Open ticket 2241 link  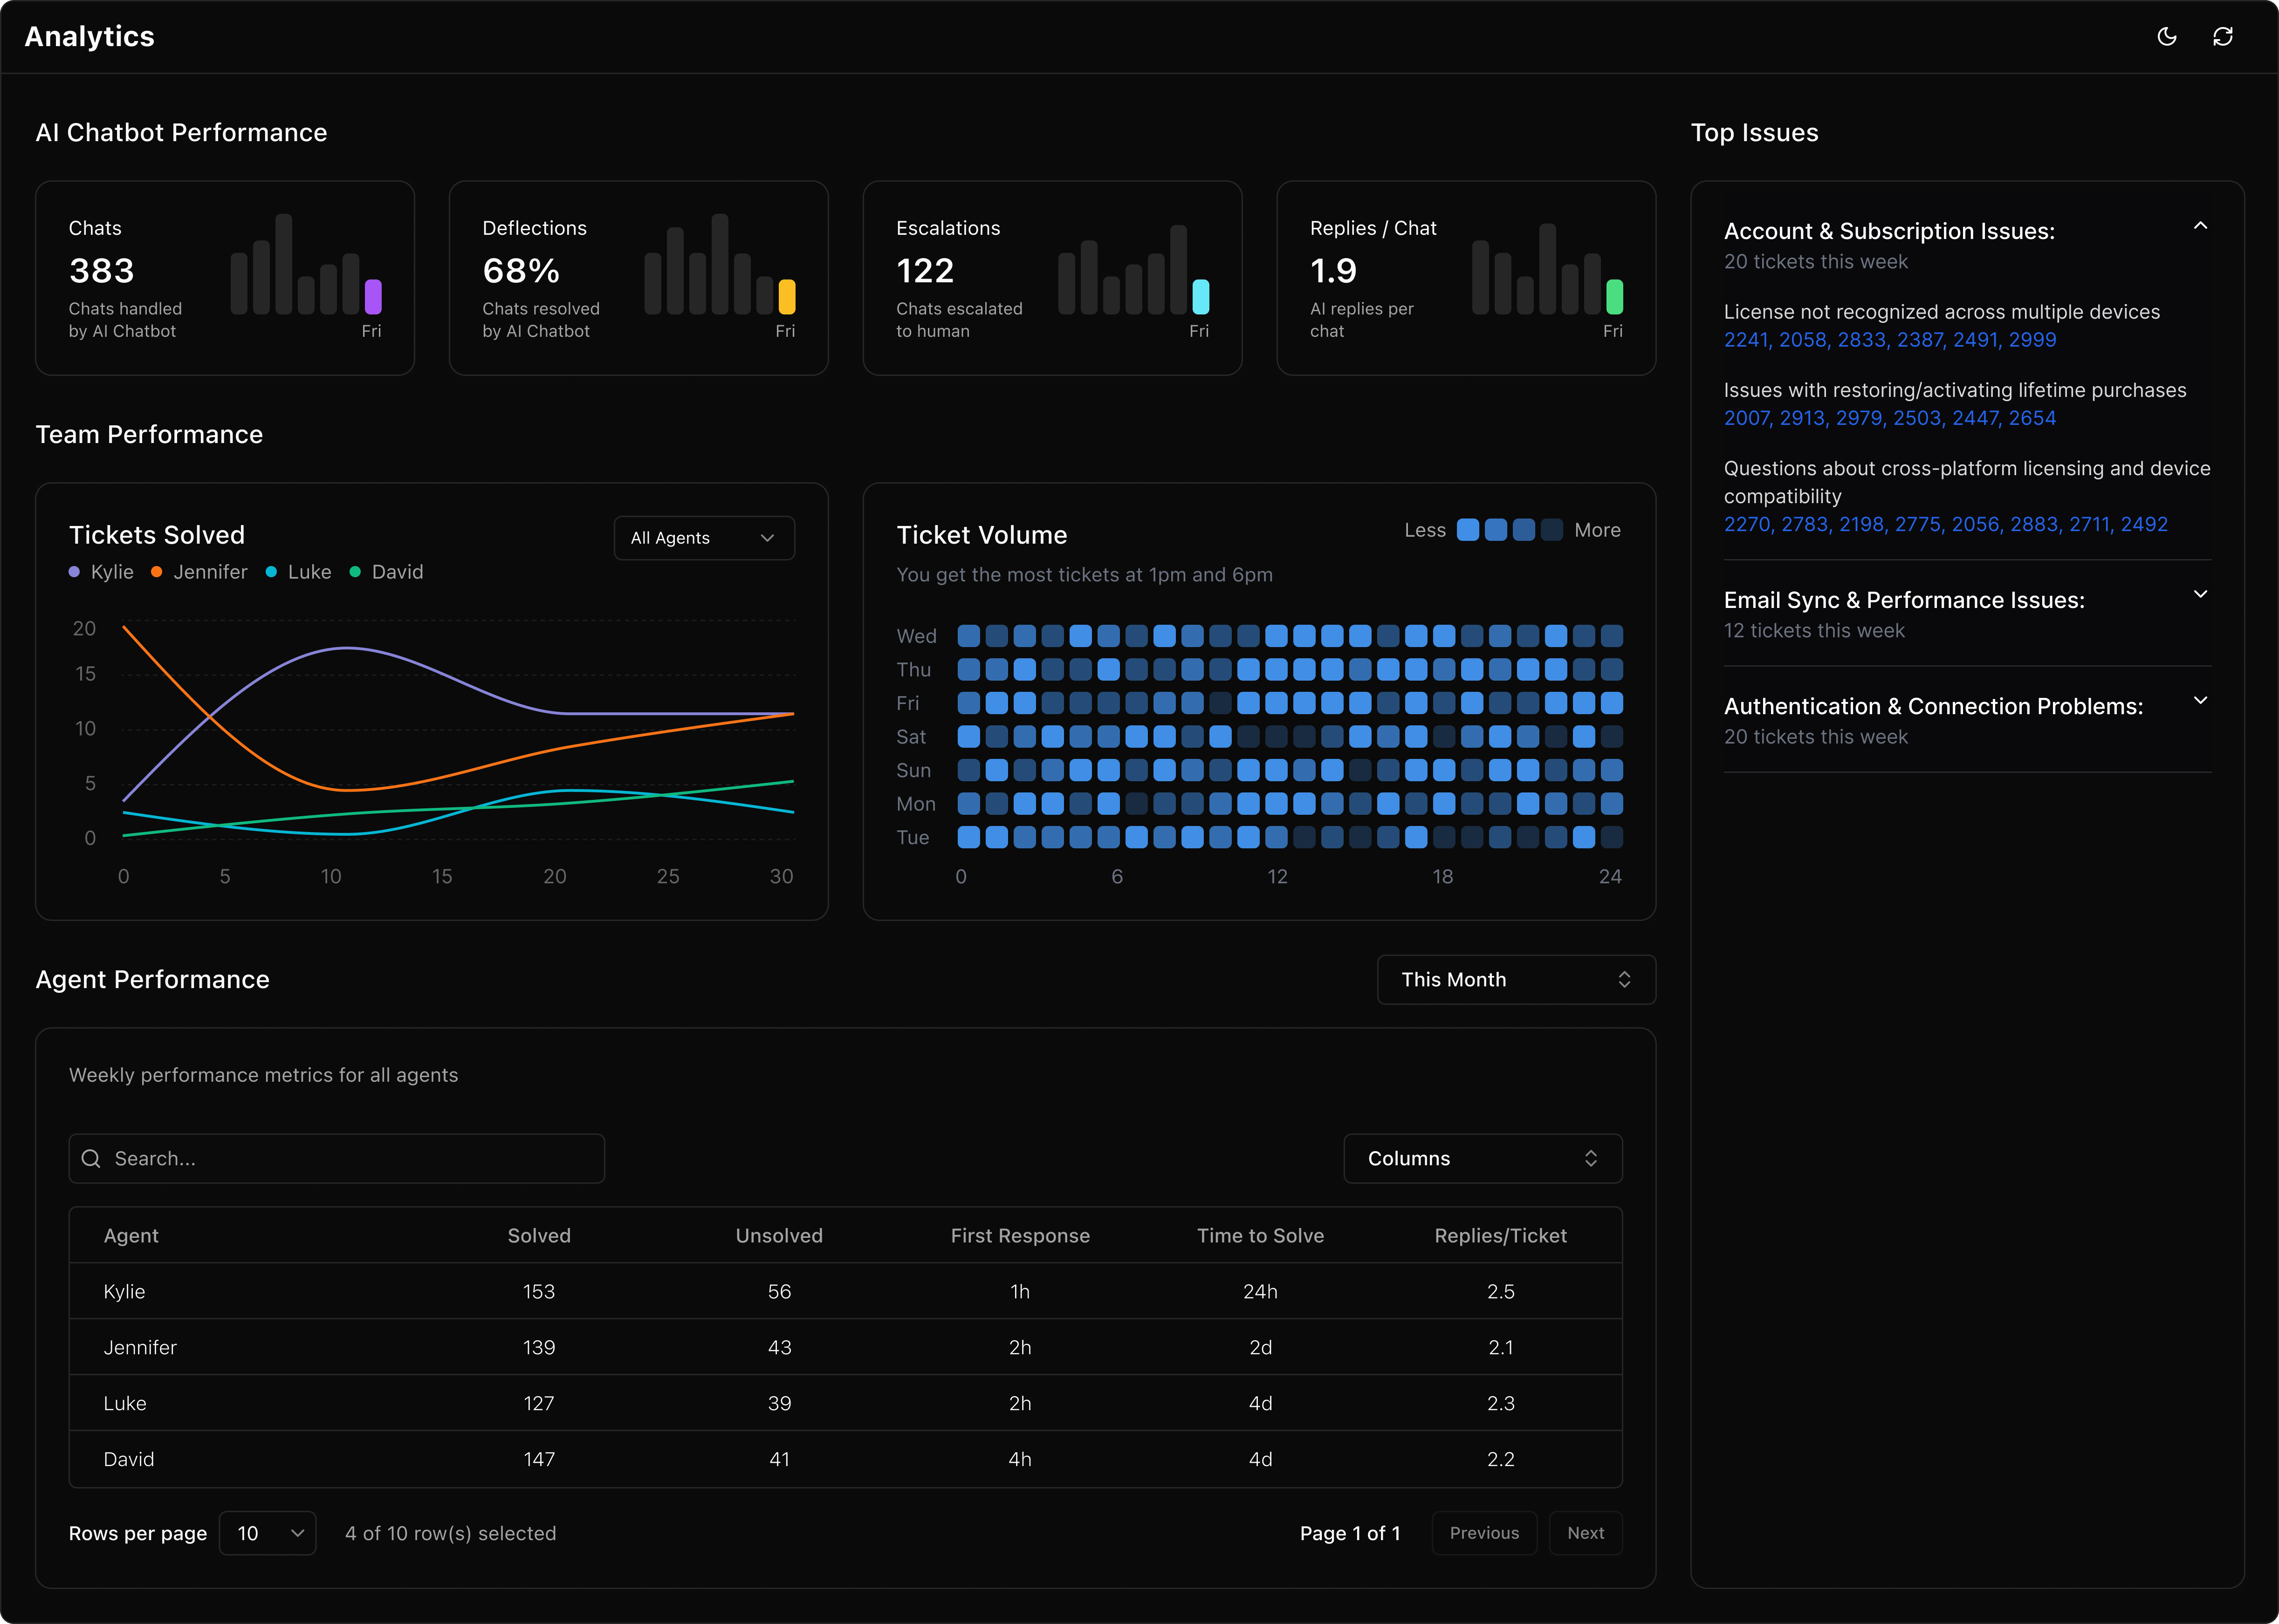coord(1746,340)
